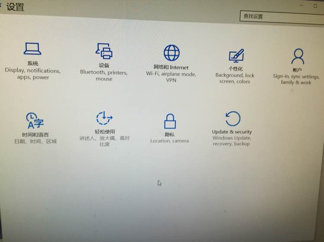The height and width of the screenshot is (242, 324).
Task: Click 'Sign-in, sync settings, family & work'
Action: pos(296,79)
